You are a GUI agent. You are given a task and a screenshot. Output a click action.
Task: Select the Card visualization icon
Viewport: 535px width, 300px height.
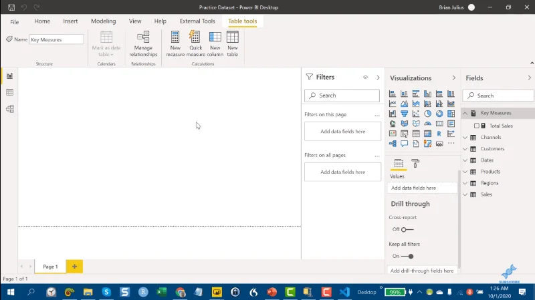(x=439, y=124)
